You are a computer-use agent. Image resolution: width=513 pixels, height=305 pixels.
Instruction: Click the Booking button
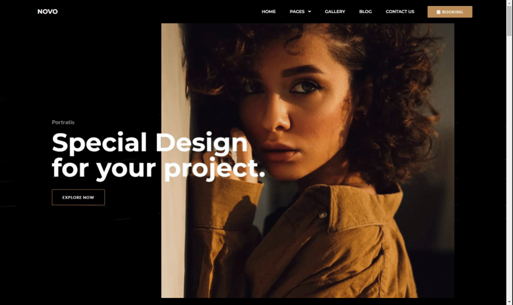(450, 12)
